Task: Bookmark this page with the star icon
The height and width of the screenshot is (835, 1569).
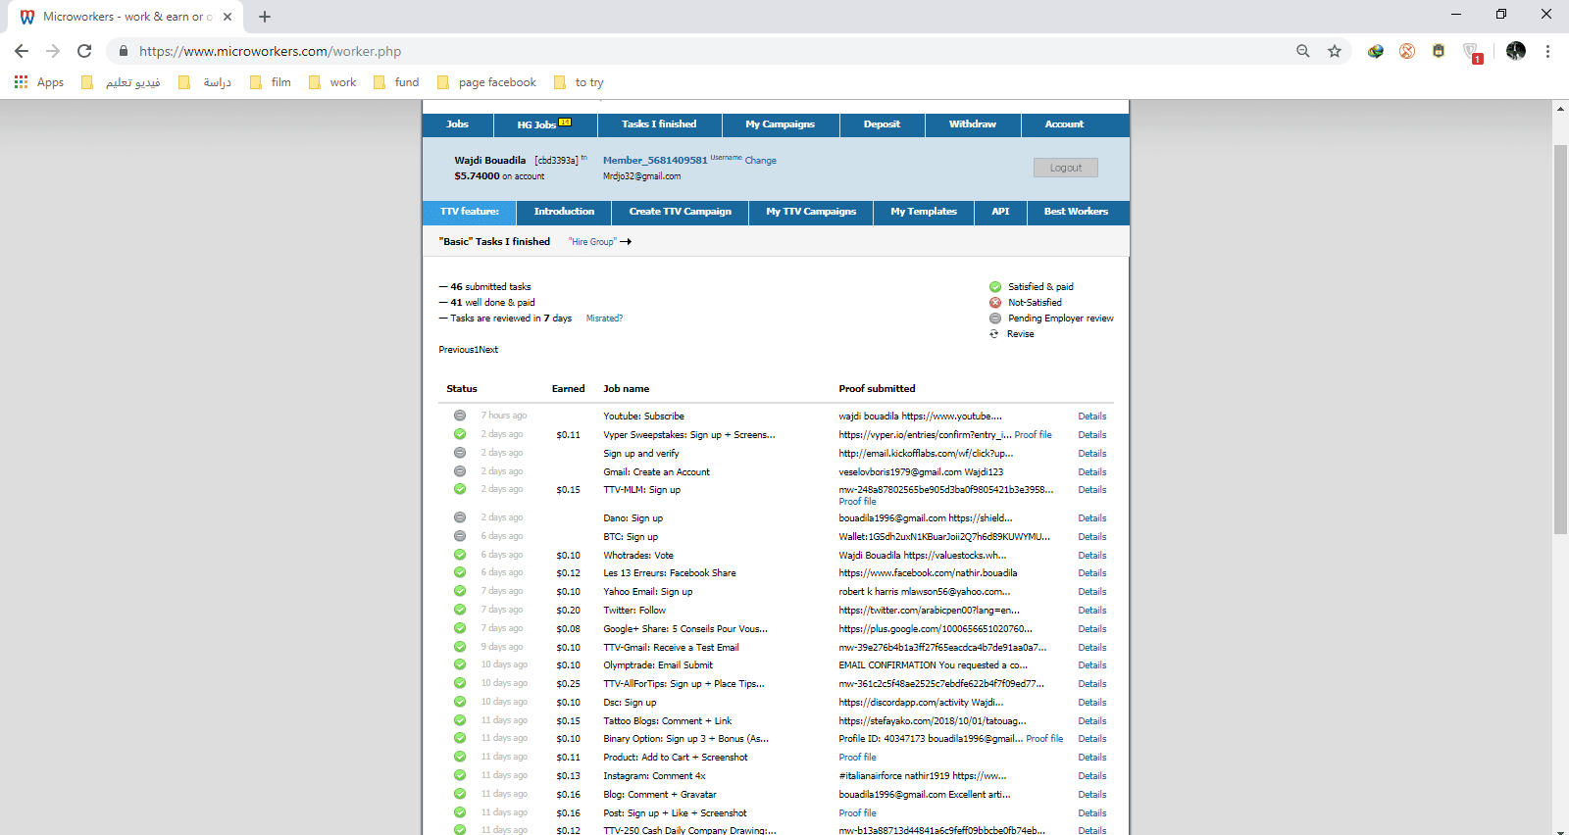Action: [x=1335, y=51]
